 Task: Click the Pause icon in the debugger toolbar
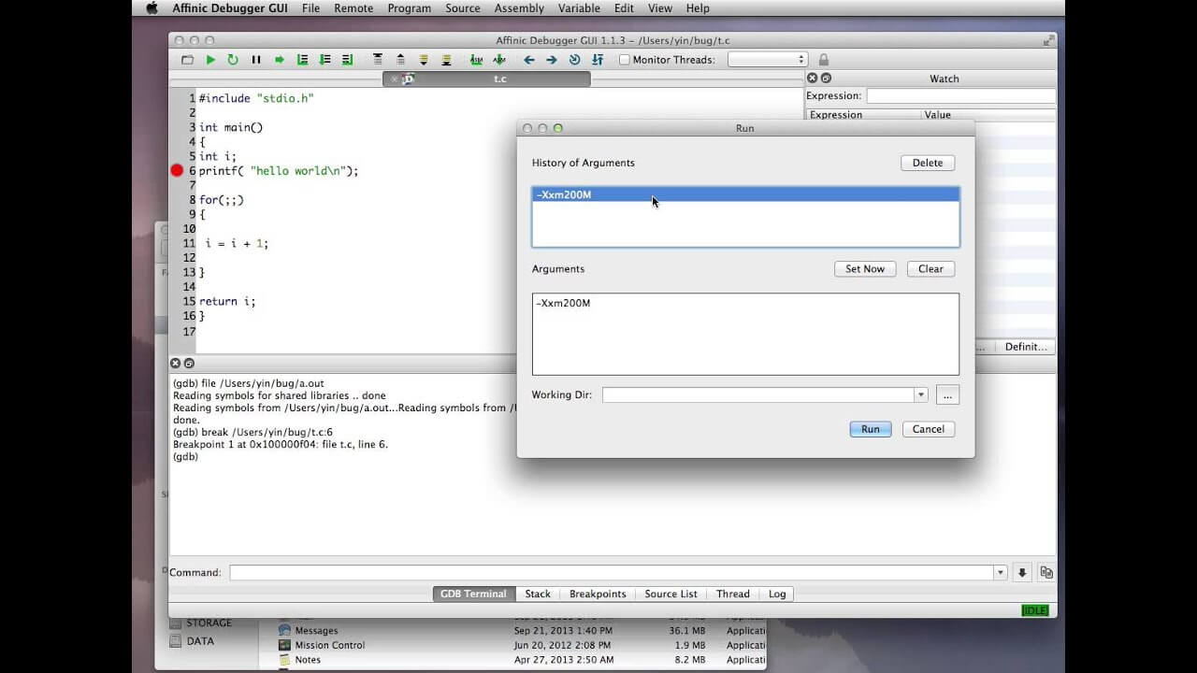(x=255, y=59)
